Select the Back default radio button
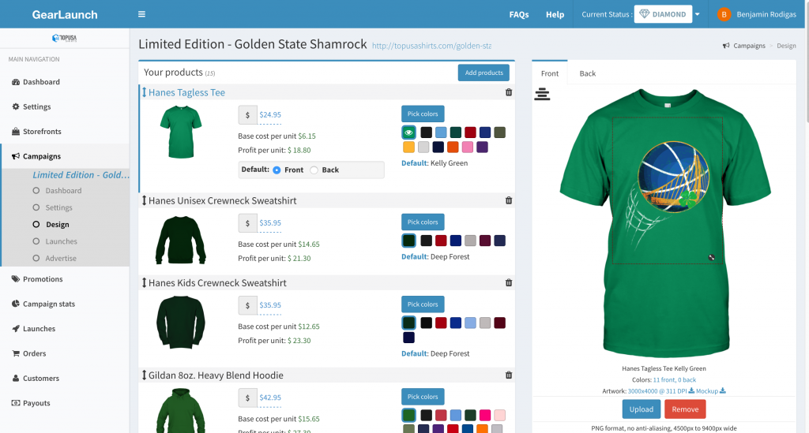Screen dimensions: 809x433 click(x=314, y=170)
